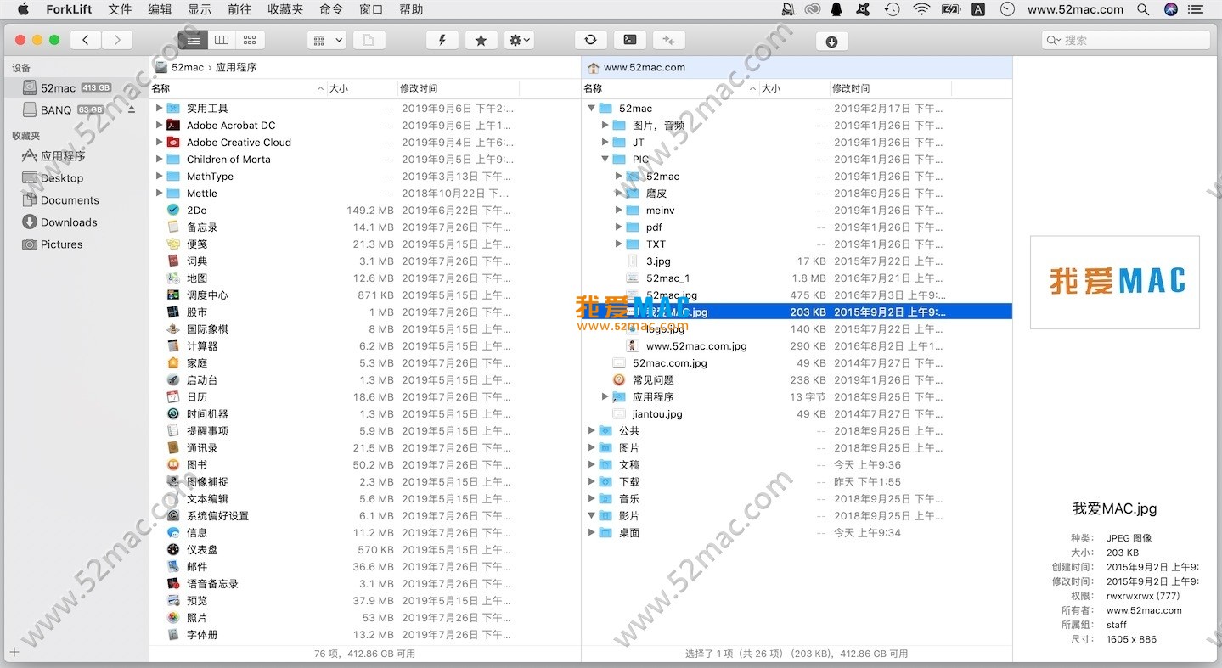The image size is (1222, 668).
Task: Expand the JT folder in right pane
Action: 605,142
